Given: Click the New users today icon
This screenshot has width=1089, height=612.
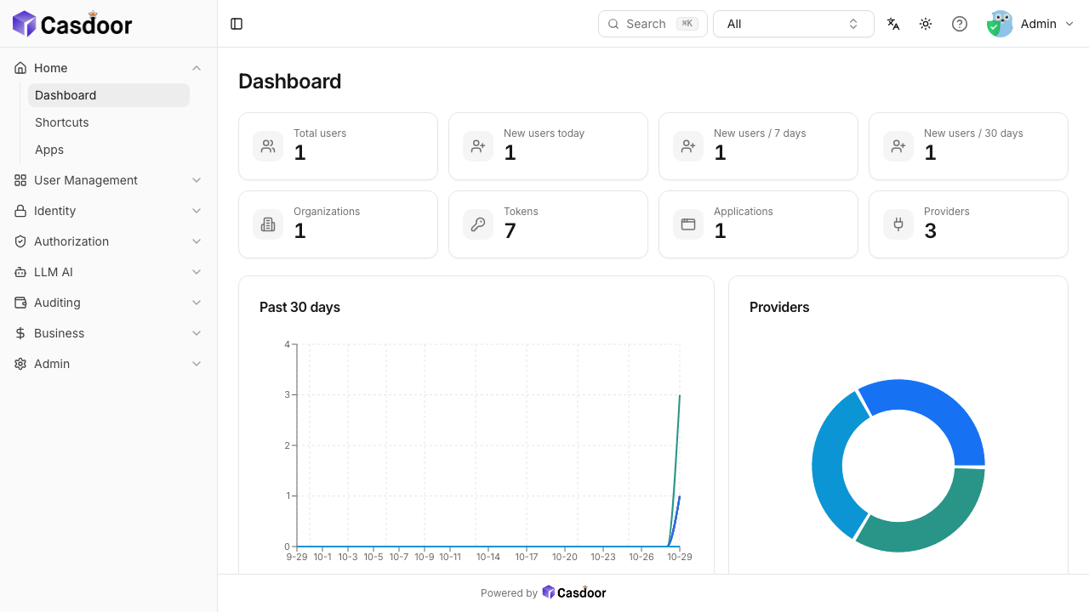Looking at the screenshot, I should (478, 146).
